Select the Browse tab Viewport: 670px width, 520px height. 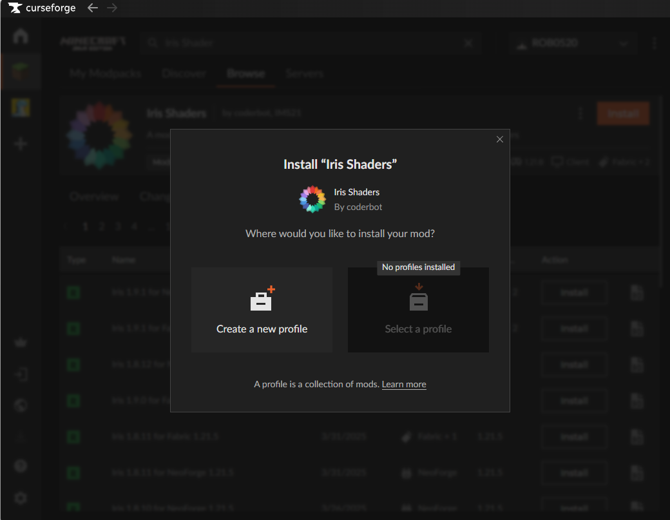pyautogui.click(x=245, y=73)
